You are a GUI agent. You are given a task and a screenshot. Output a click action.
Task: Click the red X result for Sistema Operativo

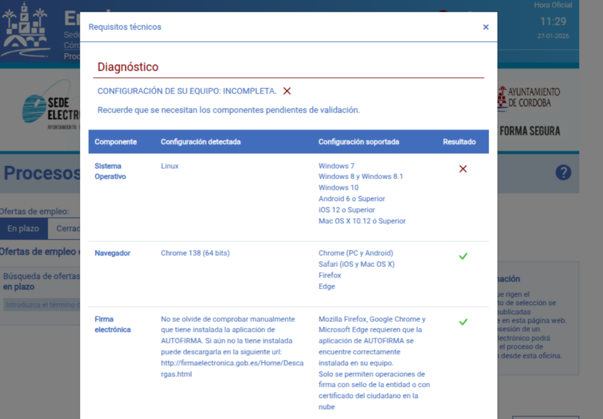coord(462,169)
